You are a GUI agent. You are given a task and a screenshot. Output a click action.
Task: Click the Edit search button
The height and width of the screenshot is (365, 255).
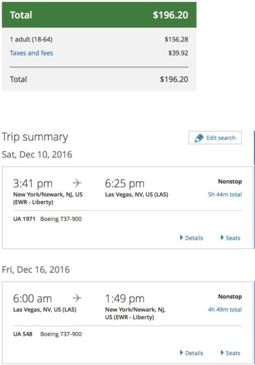tap(215, 138)
